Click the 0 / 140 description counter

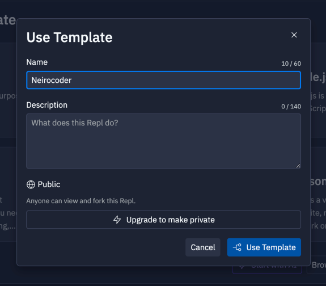(x=291, y=106)
